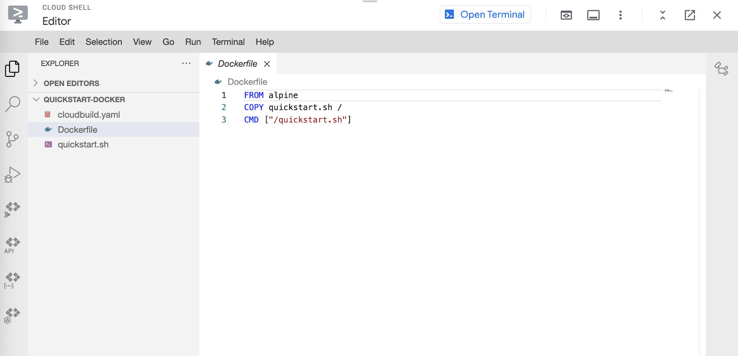Viewport: 738px width, 356px height.
Task: Click the Open Terminal button
Action: [x=485, y=14]
